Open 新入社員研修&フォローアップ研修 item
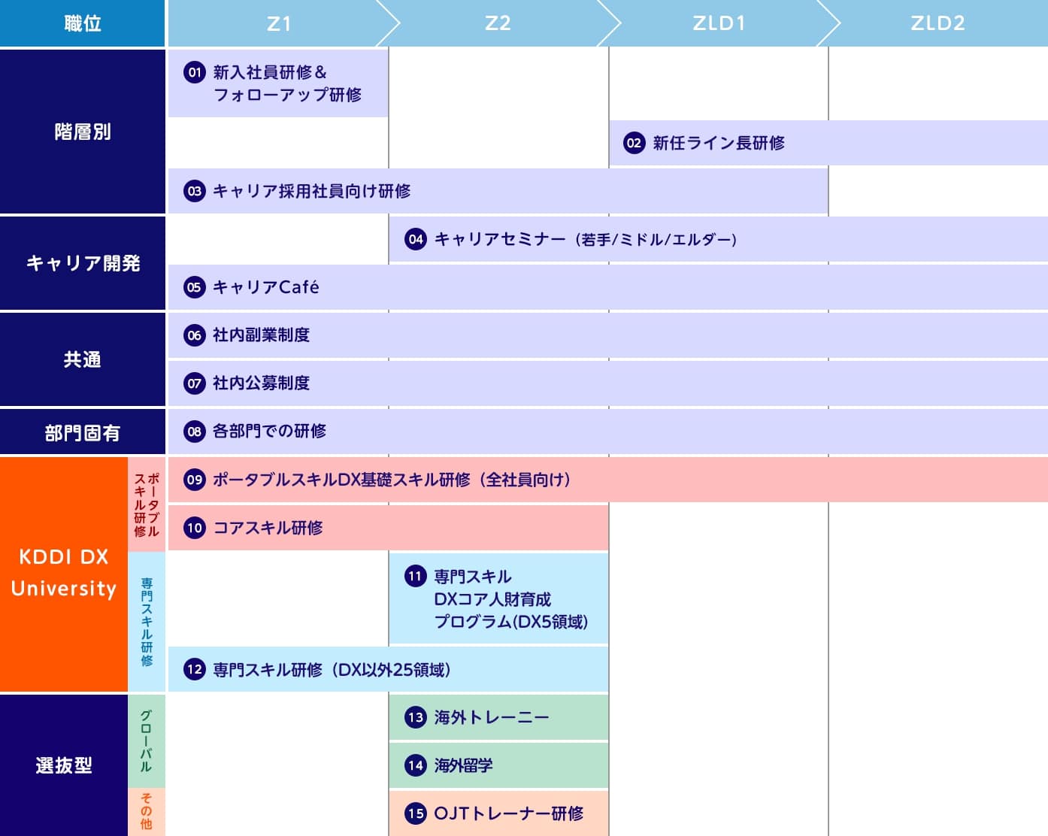 [278, 83]
